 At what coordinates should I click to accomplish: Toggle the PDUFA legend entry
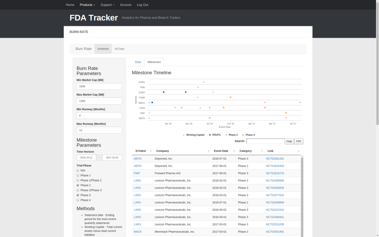point(215,135)
